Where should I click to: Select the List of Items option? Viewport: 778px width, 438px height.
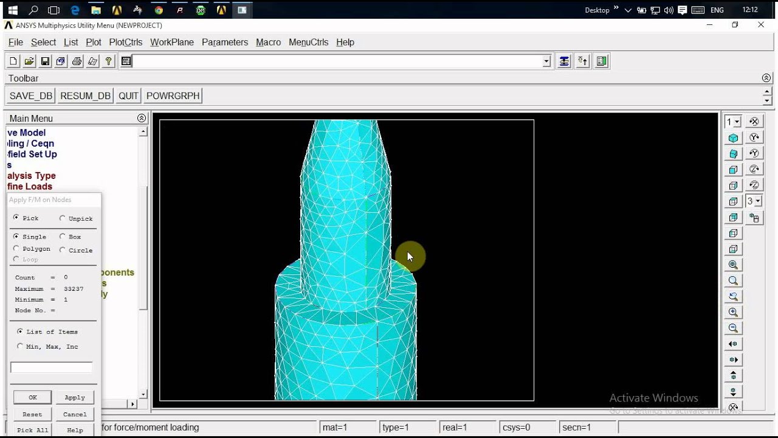[20, 332]
